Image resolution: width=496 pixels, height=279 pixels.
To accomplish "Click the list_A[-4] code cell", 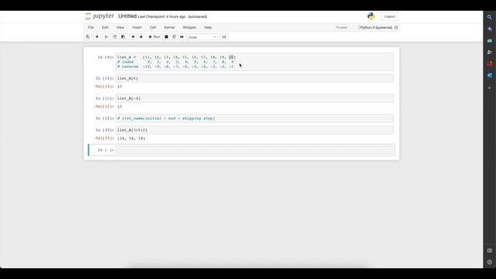I will click(x=255, y=98).
